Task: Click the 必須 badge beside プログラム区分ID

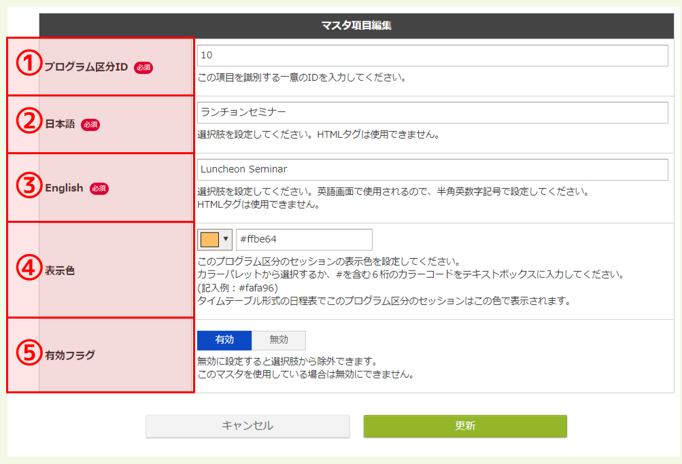Action: 143,67
